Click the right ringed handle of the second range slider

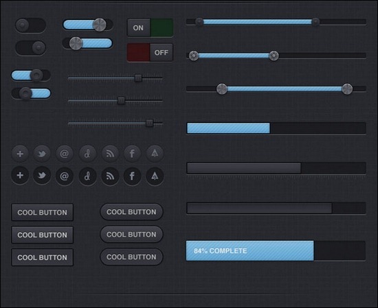coord(274,56)
